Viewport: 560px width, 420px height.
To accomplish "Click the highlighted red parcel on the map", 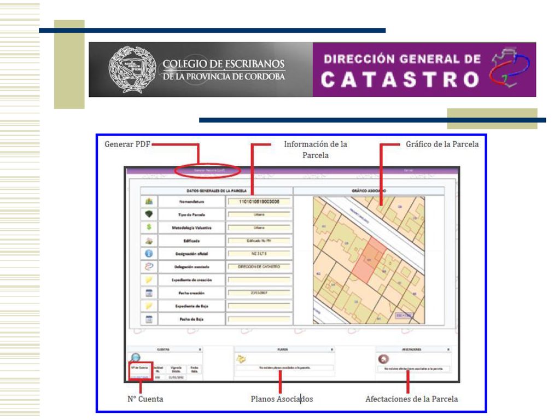I will click(368, 260).
